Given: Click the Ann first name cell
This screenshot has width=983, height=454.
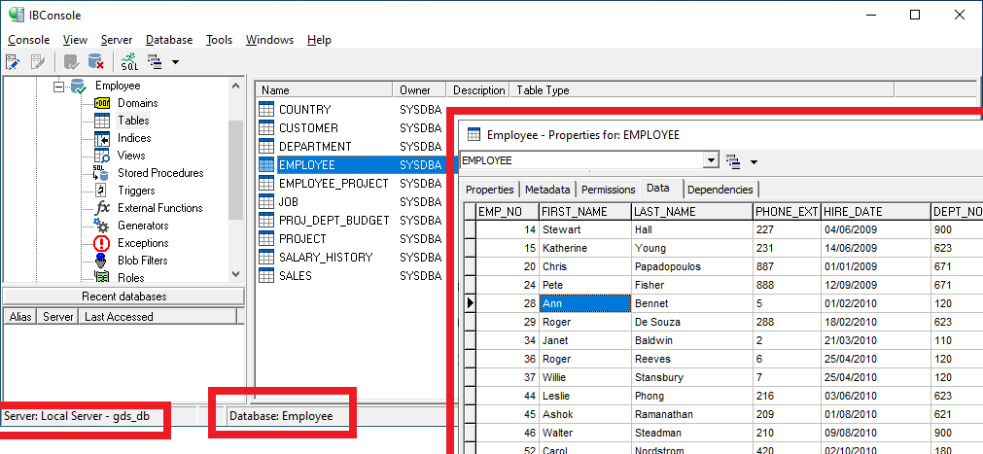Looking at the screenshot, I should [x=585, y=303].
